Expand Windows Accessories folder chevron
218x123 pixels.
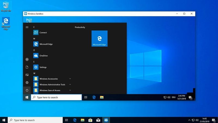70,79
